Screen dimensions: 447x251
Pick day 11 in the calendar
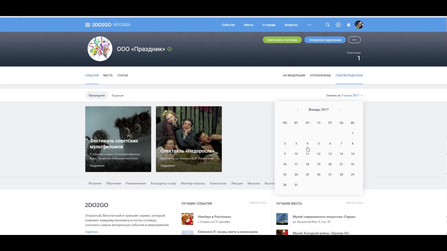click(307, 154)
